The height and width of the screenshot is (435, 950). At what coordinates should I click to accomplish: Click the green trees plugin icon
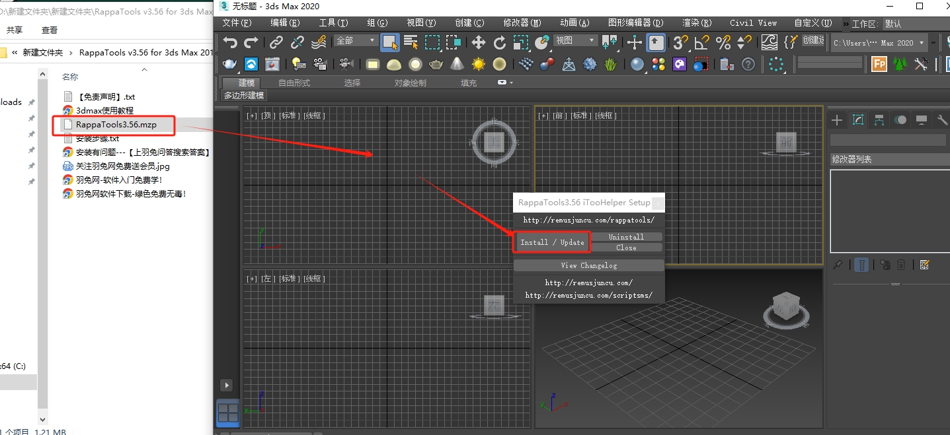[900, 64]
